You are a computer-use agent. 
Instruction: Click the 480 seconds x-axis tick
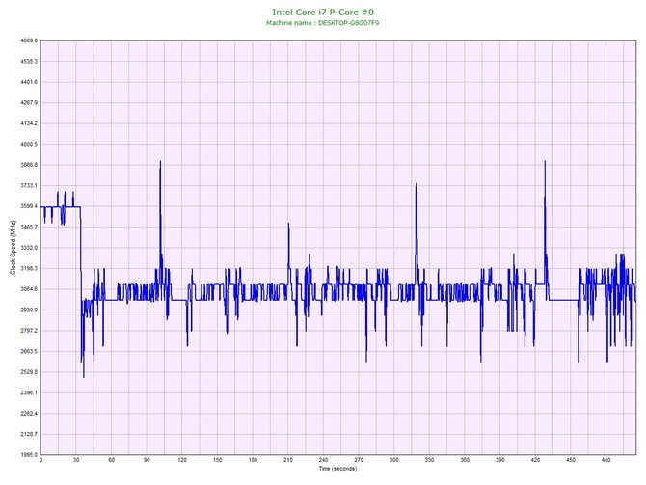tap(606, 460)
